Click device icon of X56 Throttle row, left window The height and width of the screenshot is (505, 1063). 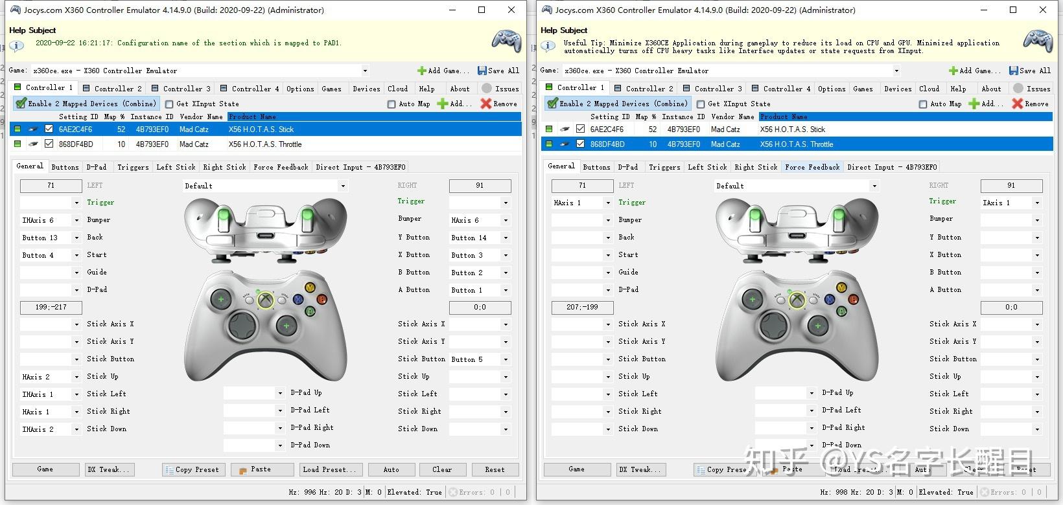pos(32,144)
